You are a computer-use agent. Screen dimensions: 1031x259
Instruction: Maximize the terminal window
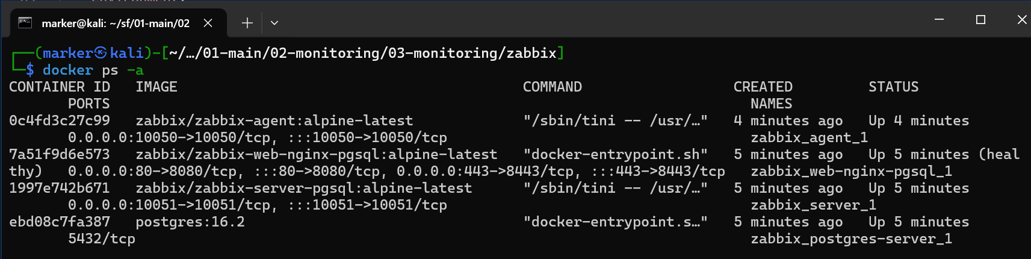coord(980,20)
